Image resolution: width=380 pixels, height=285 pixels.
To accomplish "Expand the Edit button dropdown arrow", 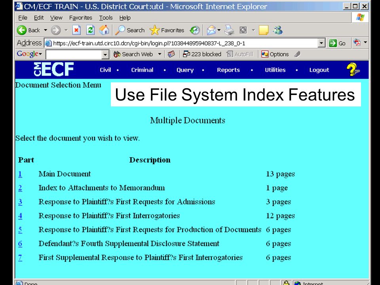I will click(253, 30).
